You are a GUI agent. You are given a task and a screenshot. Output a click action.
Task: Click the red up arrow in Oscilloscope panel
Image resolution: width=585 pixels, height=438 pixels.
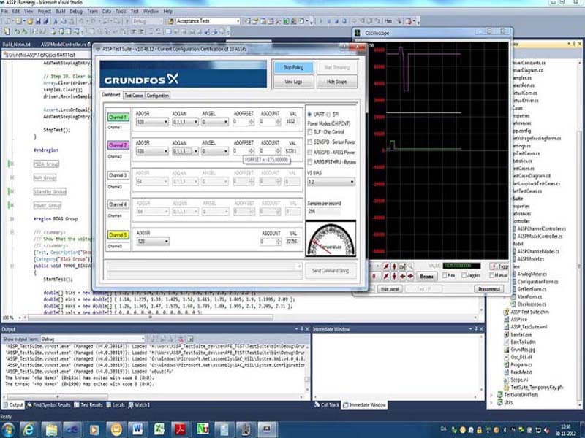(x=394, y=266)
